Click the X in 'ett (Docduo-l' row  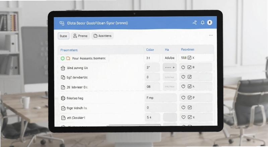point(194,117)
